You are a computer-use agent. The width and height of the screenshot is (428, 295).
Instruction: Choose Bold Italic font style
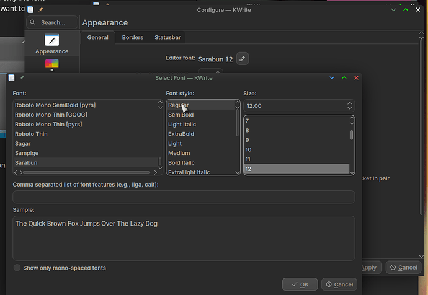[x=201, y=162]
